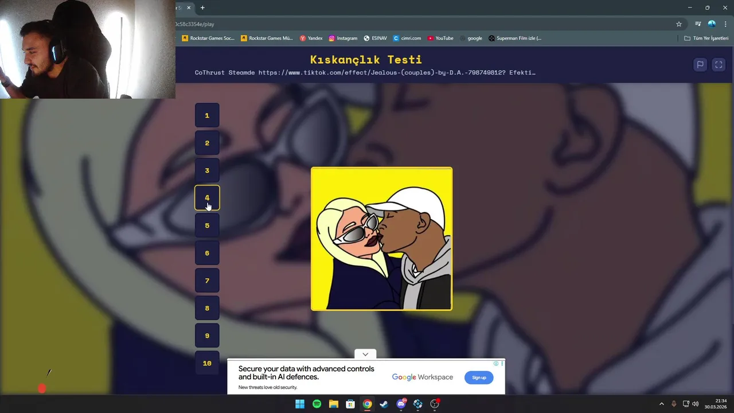Click the microphone tray icon
Viewport: 734px width, 413px height.
tap(674, 404)
